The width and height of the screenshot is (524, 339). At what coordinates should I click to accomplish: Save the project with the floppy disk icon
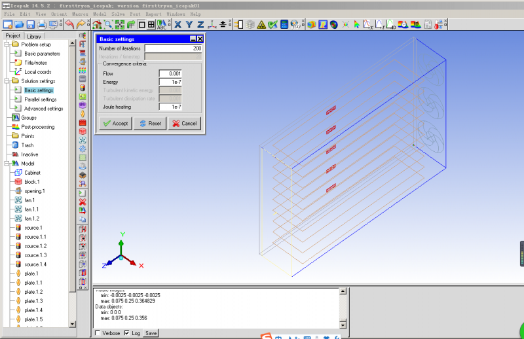pos(30,24)
